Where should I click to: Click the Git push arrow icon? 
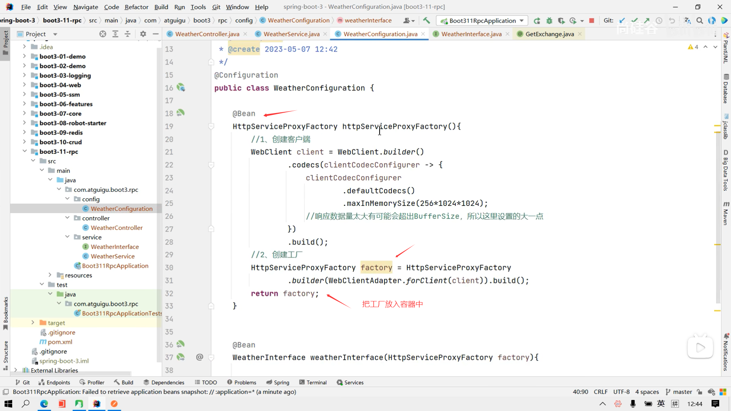(647, 21)
